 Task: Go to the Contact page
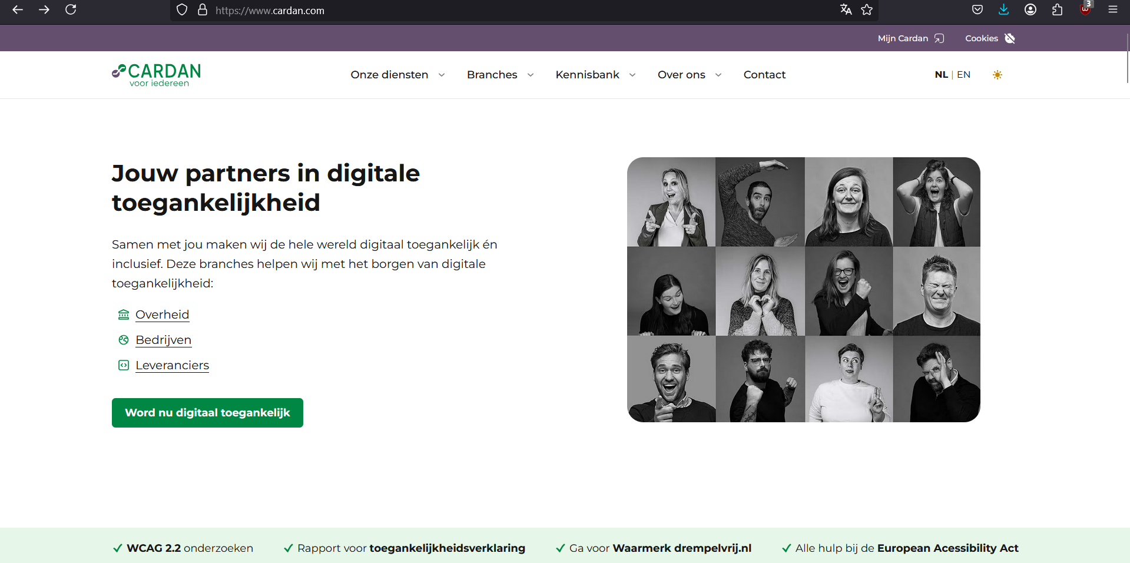[764, 75]
